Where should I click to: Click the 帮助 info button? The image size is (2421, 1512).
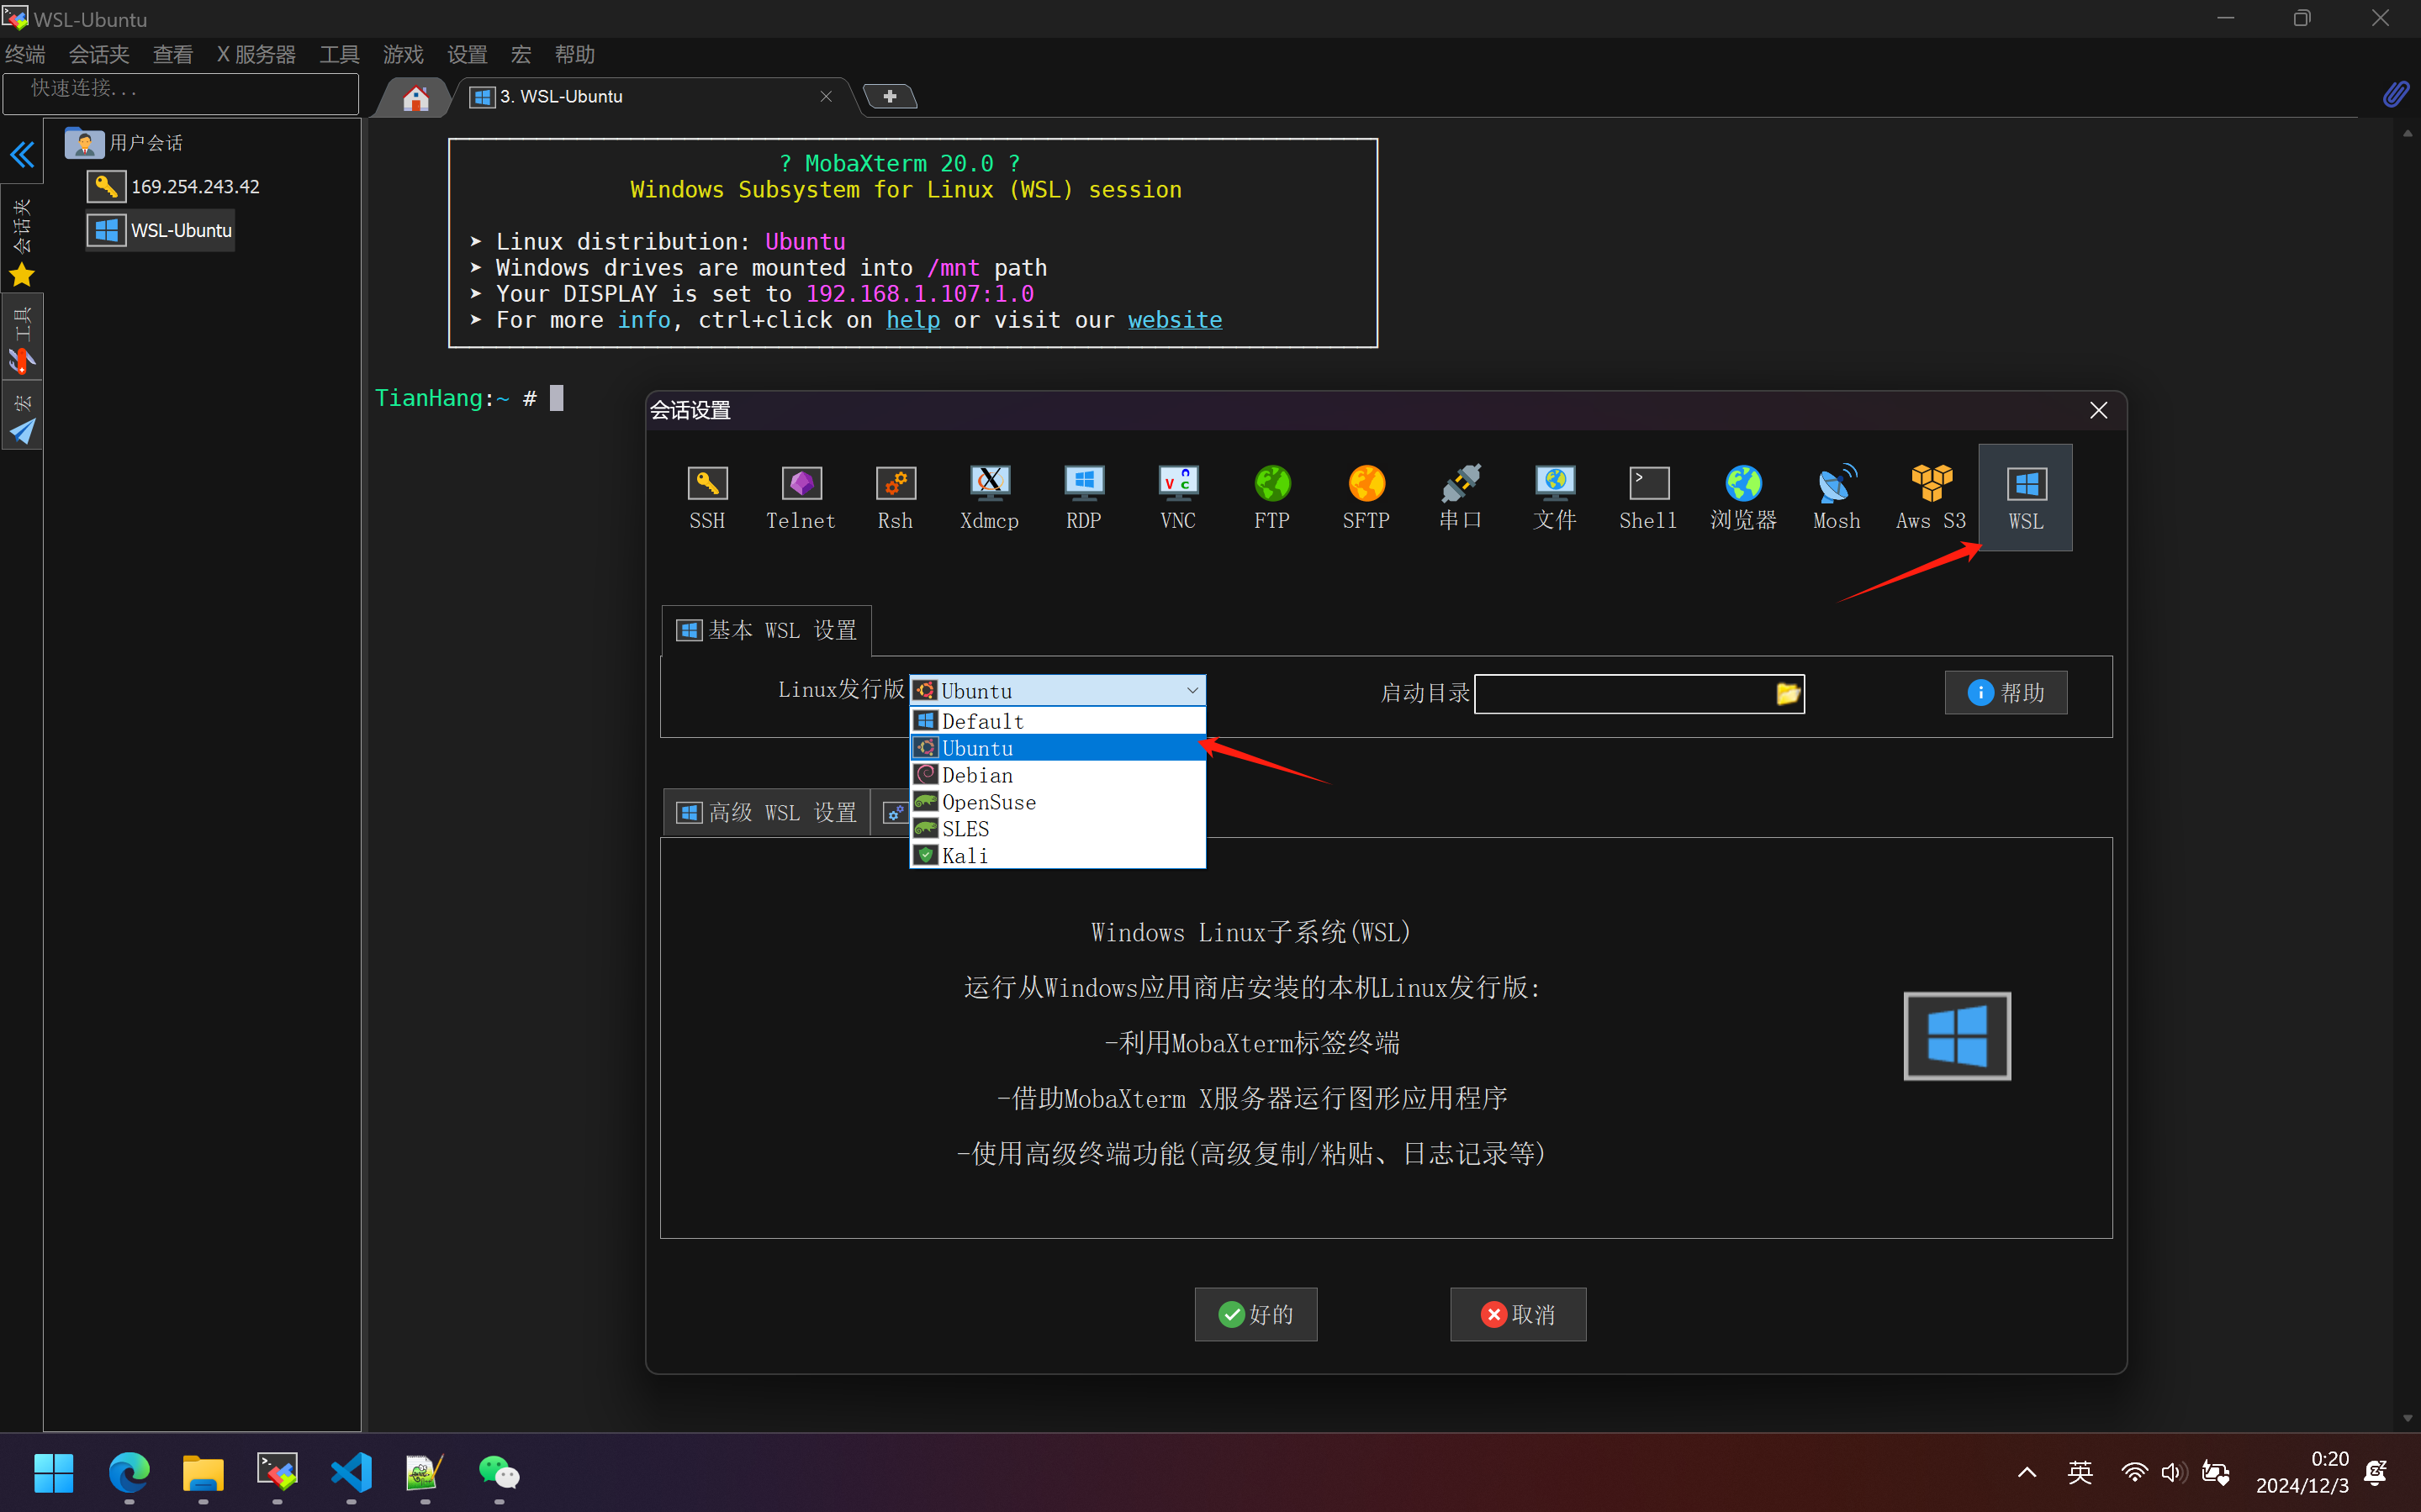[2005, 692]
